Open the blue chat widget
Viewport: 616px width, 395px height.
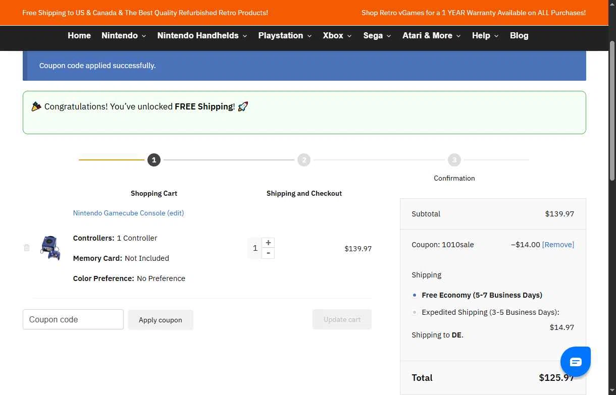point(576,362)
